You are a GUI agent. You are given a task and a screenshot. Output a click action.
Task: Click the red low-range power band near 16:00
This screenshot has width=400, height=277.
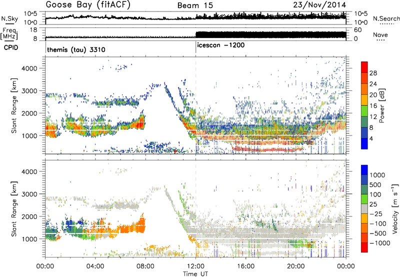266,148
